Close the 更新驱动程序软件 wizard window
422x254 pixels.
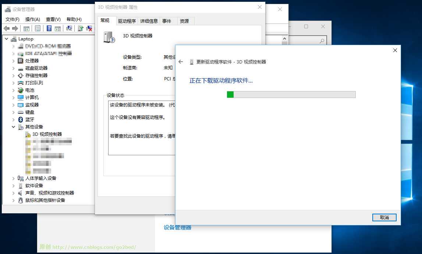pos(395,51)
